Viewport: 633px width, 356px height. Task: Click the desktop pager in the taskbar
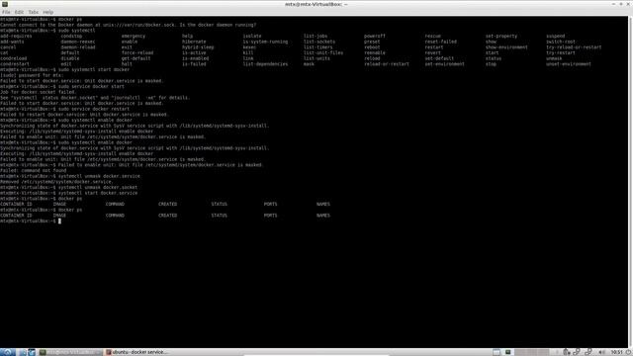coord(532,352)
